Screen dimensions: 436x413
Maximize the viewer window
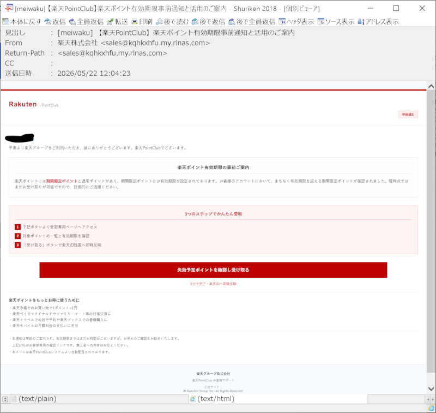[396, 8]
